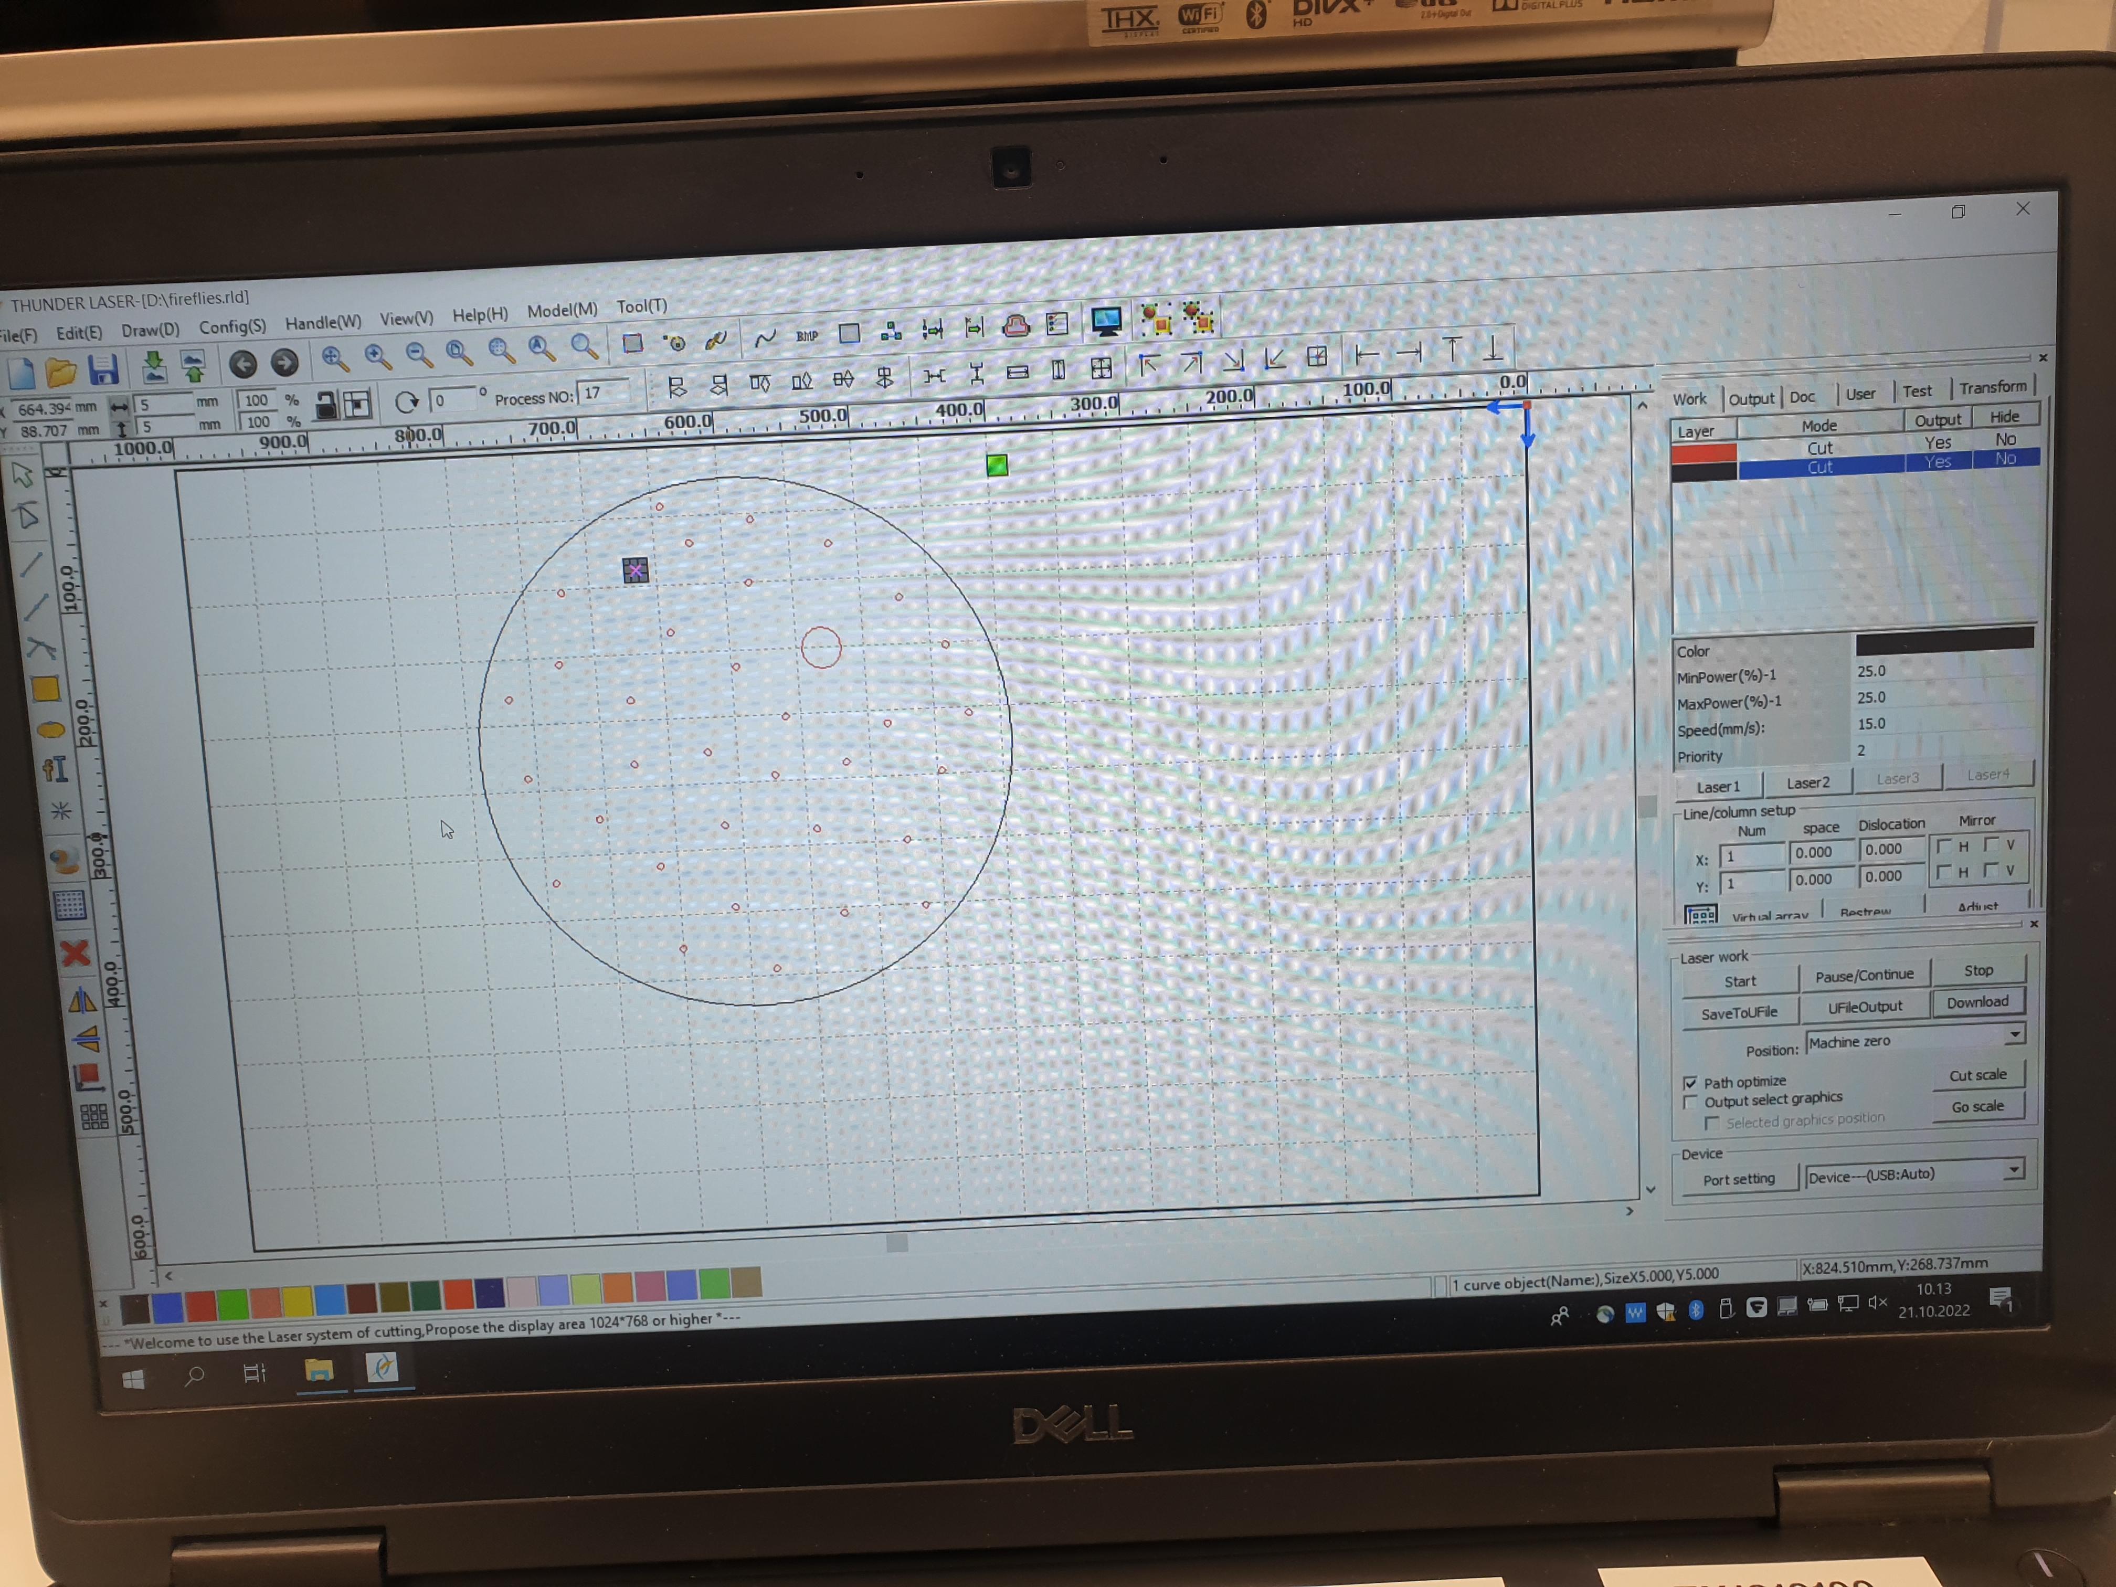Check the X mirror H checkbox
Image resolution: width=2116 pixels, height=1587 pixels.
pyautogui.click(x=1944, y=845)
